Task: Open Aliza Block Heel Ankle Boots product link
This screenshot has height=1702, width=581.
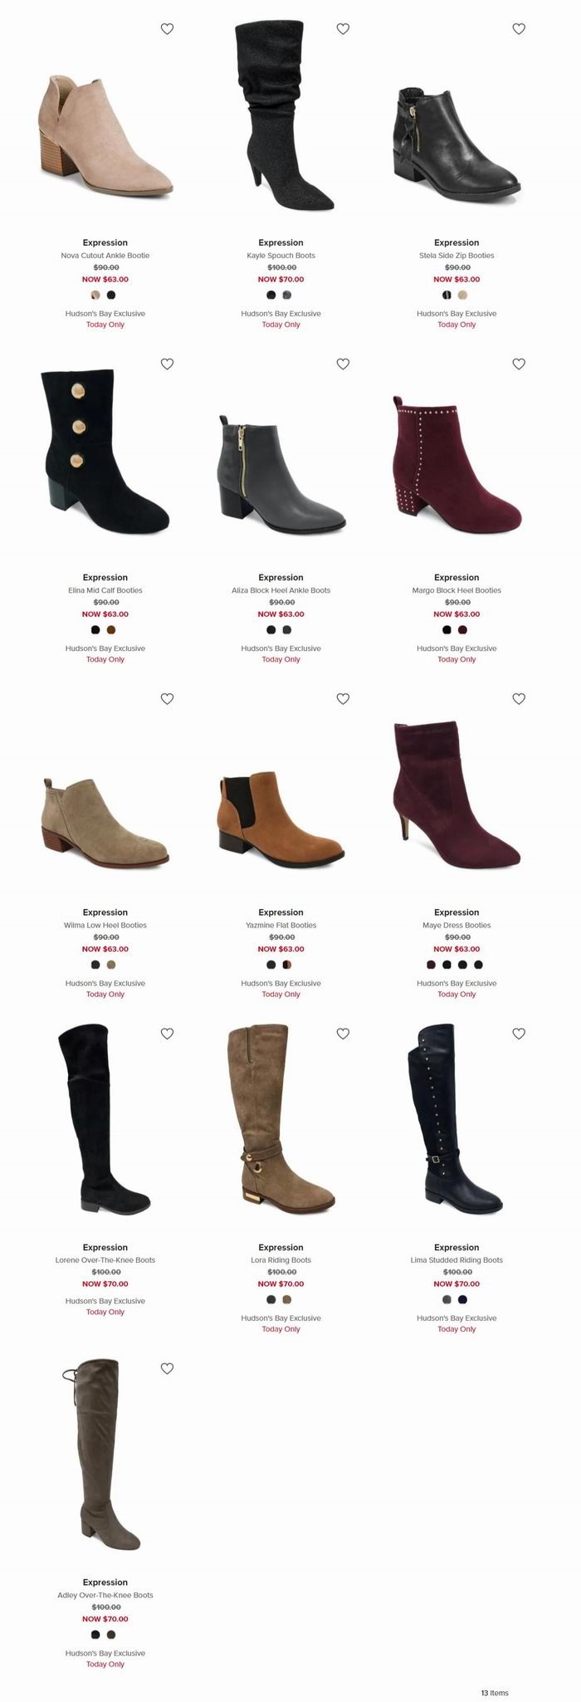Action: [281, 590]
